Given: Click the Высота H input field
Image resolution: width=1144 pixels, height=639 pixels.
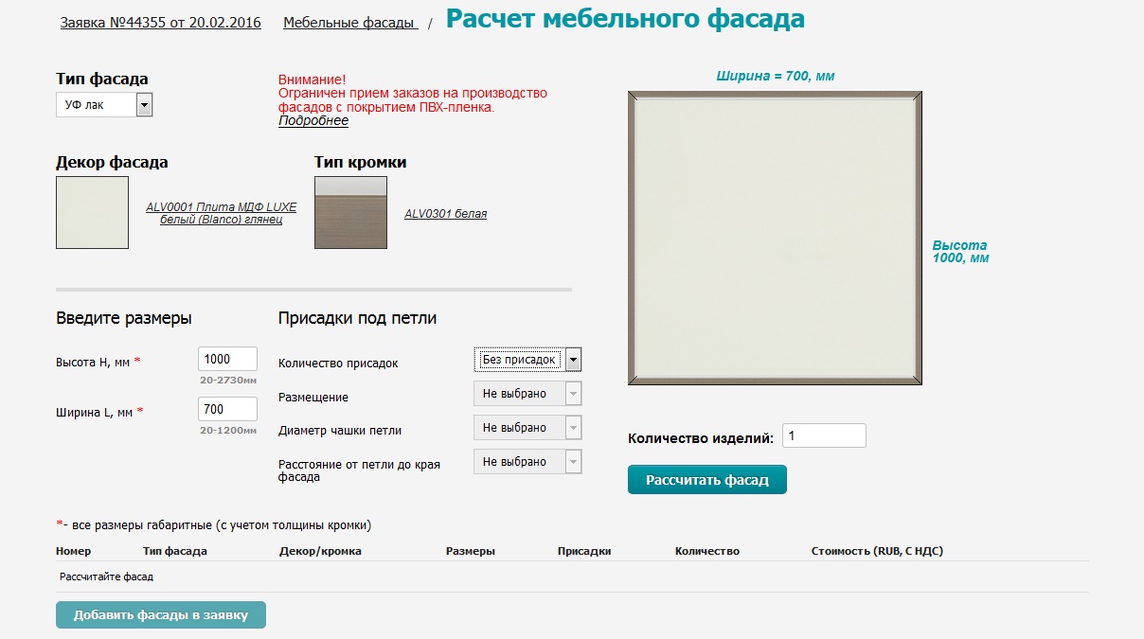Looking at the screenshot, I should [x=227, y=360].
